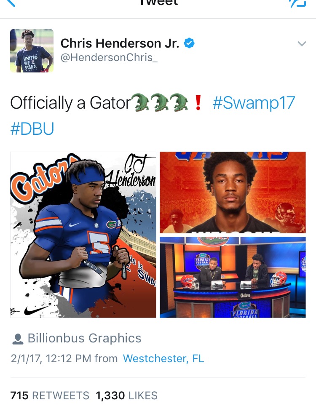View the CJ Henderson cartoon artwork
This screenshot has width=316, height=409.
point(83,235)
